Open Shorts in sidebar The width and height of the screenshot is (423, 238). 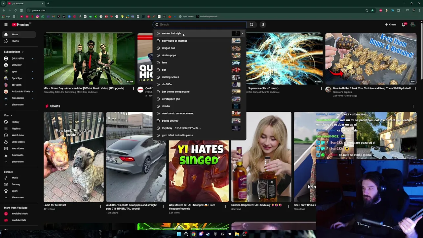pos(19,41)
